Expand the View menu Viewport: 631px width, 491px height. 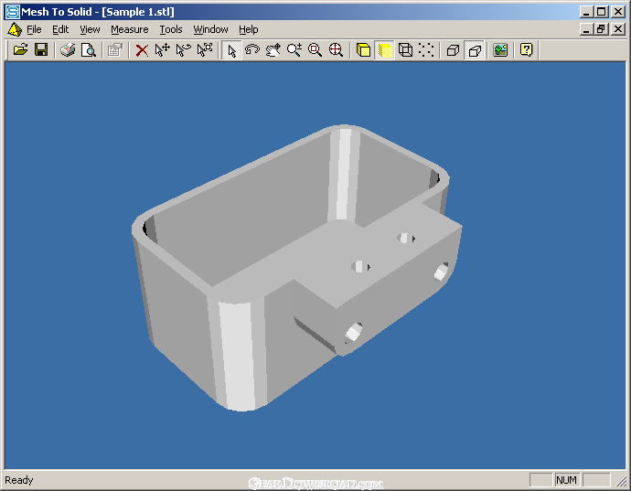click(x=90, y=29)
